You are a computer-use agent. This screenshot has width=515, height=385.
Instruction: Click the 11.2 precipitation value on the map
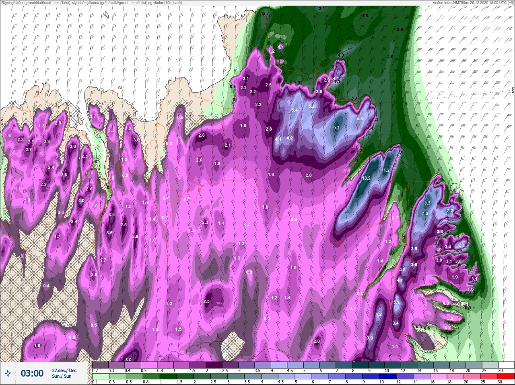click(x=385, y=170)
